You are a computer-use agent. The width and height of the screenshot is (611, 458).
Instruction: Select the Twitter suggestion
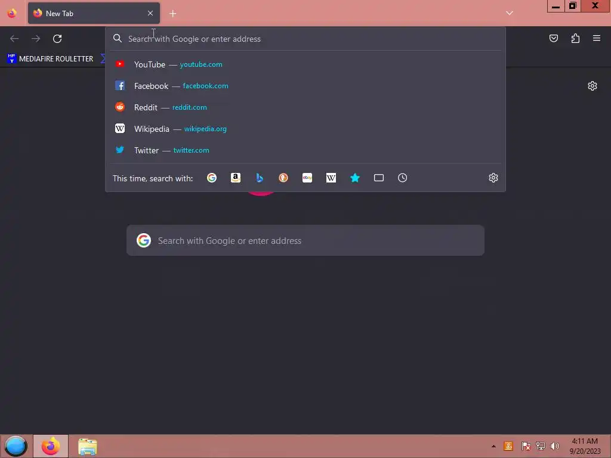click(x=305, y=150)
